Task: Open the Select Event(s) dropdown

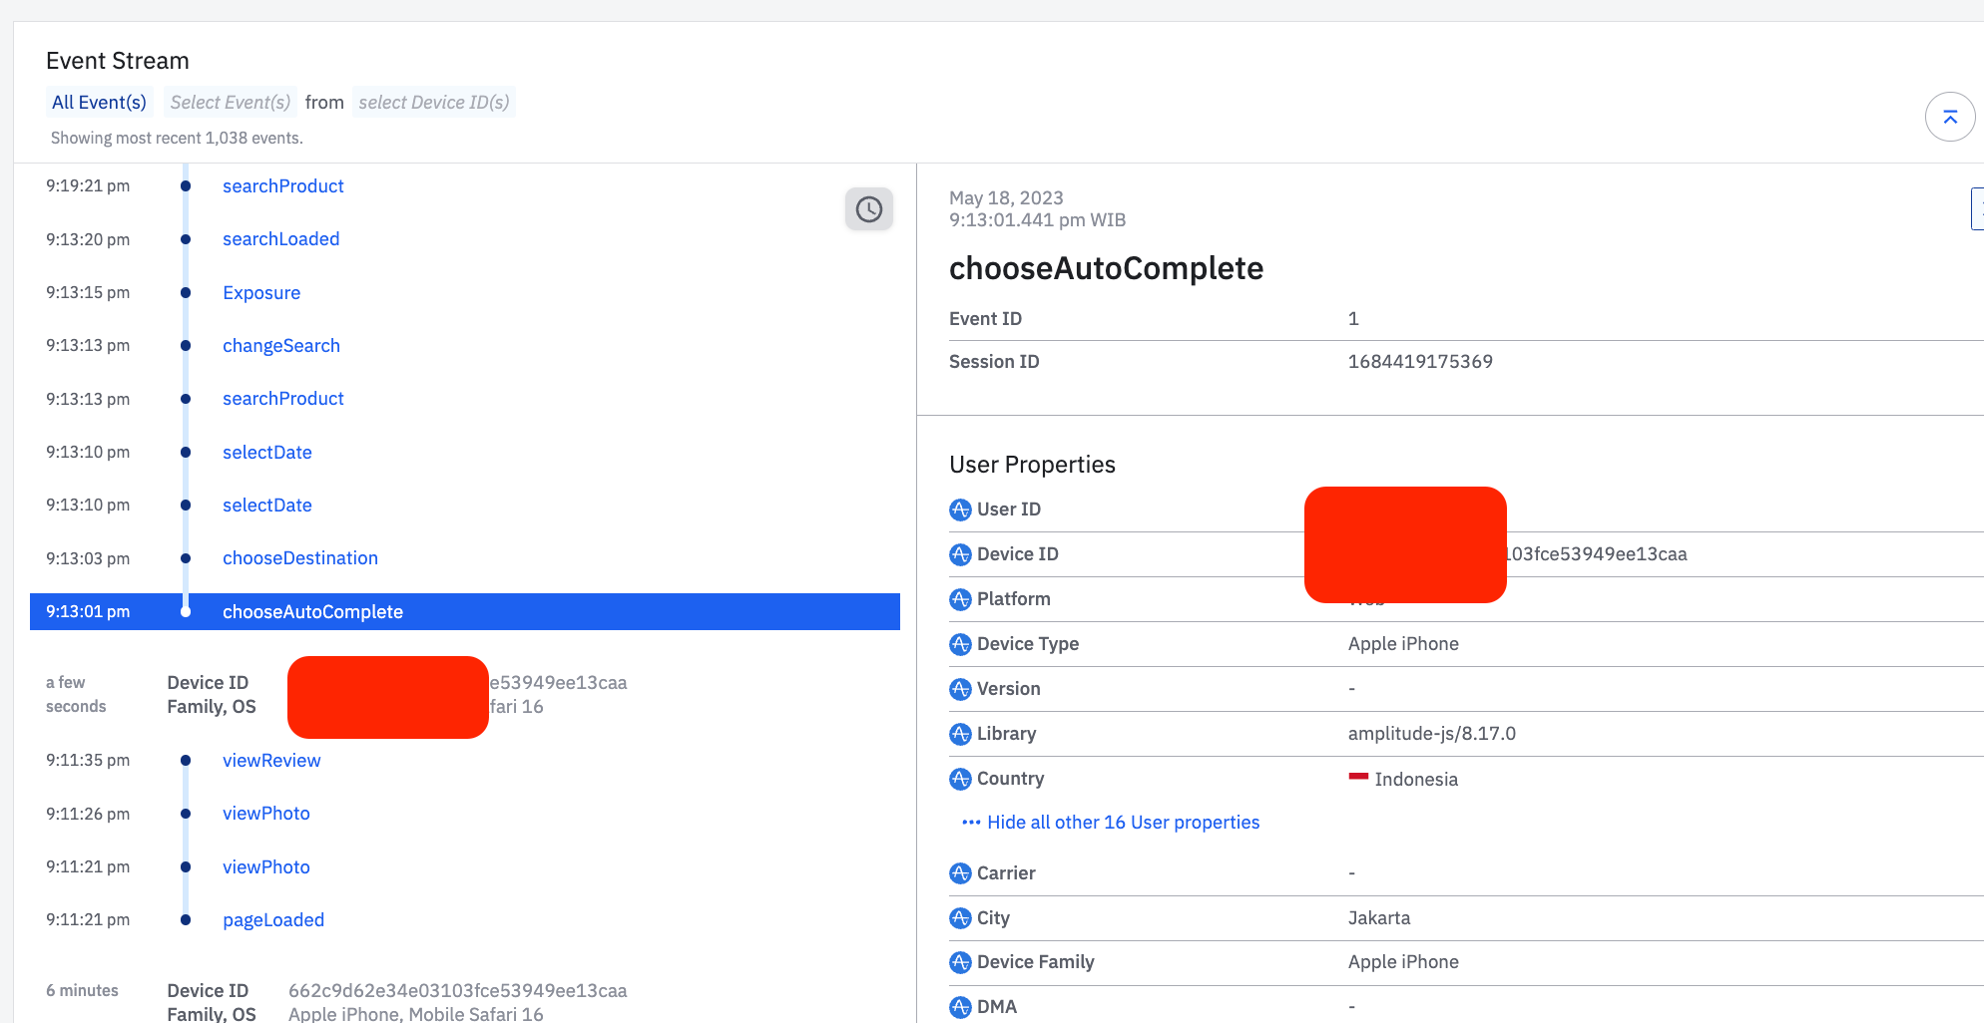Action: pyautogui.click(x=230, y=102)
